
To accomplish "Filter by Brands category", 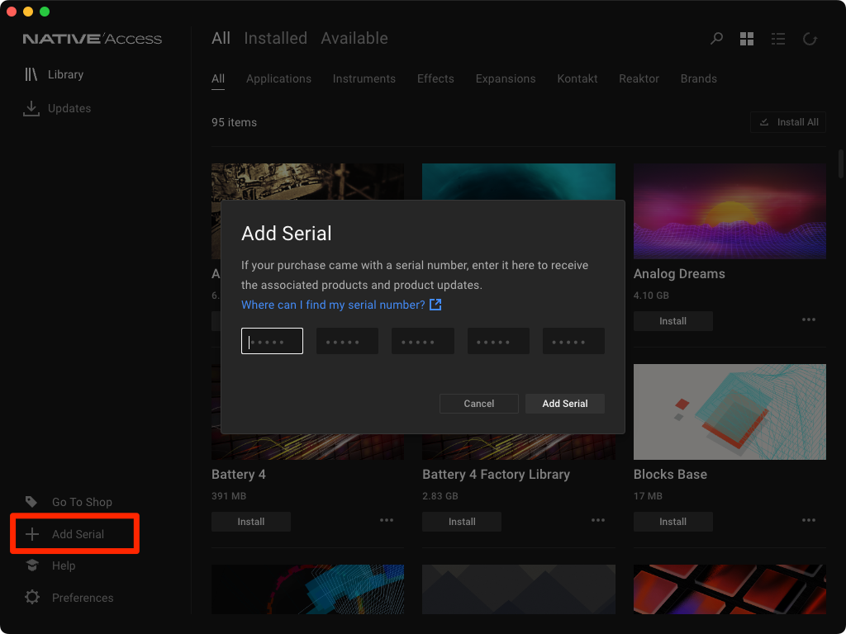I will point(699,78).
